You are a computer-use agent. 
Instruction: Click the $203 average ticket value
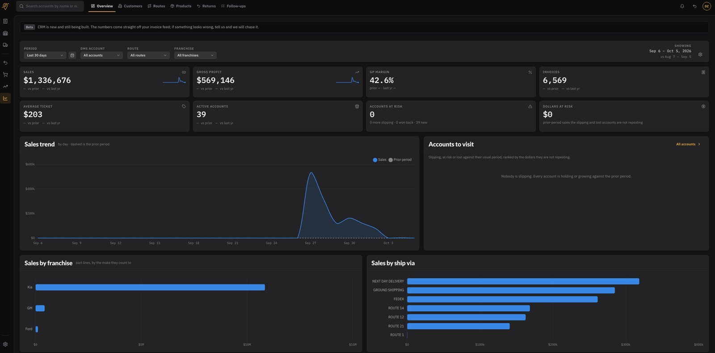[x=33, y=115]
